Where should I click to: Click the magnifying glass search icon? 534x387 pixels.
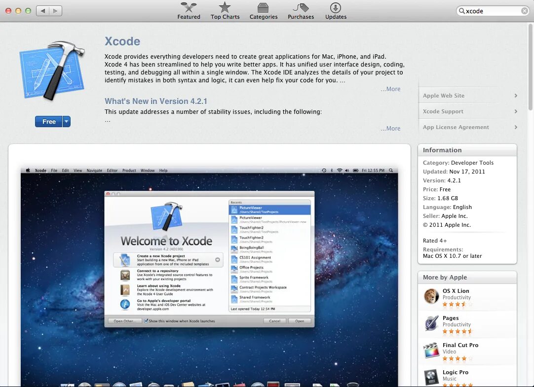coord(461,11)
